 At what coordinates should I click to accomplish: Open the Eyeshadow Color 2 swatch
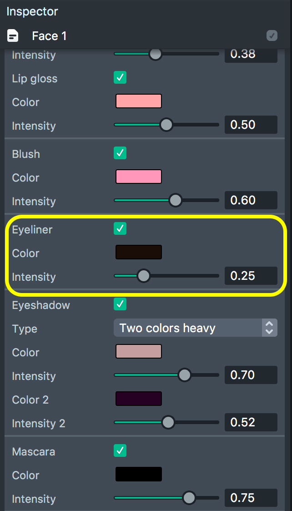tap(139, 399)
